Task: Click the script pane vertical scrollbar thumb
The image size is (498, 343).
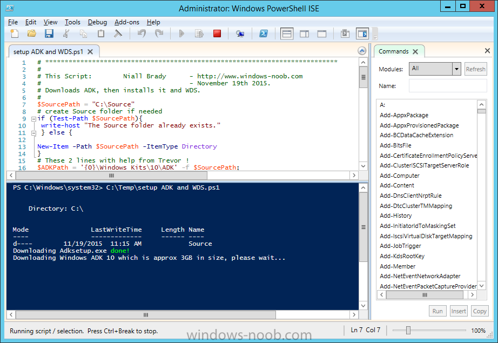Action: click(363, 77)
